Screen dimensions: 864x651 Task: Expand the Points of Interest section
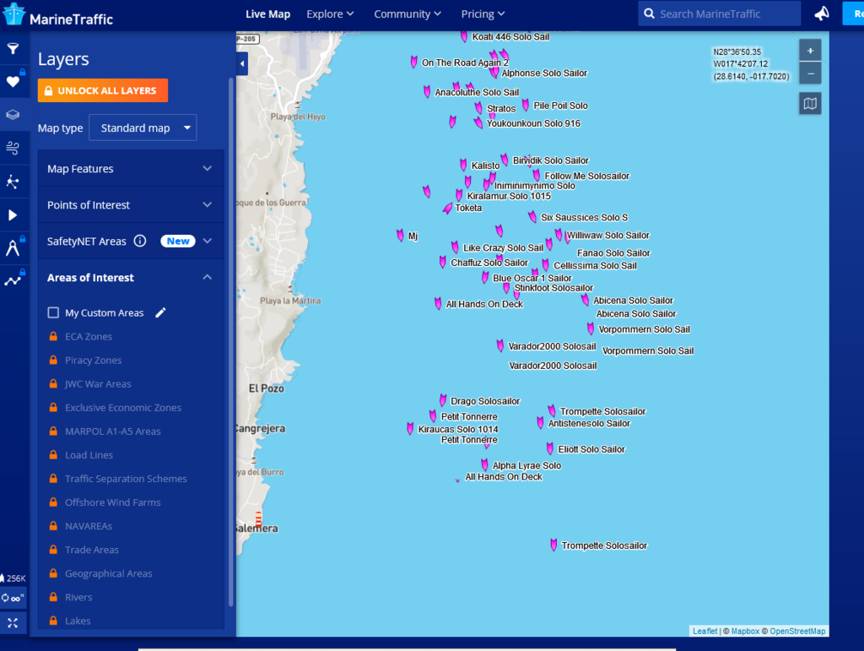coord(131,205)
